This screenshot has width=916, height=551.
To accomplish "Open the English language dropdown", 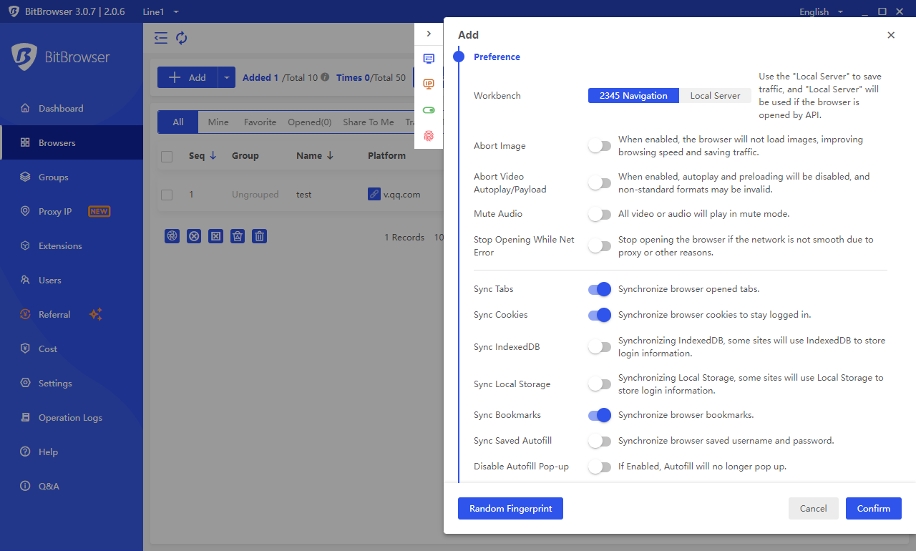I will click(x=821, y=11).
